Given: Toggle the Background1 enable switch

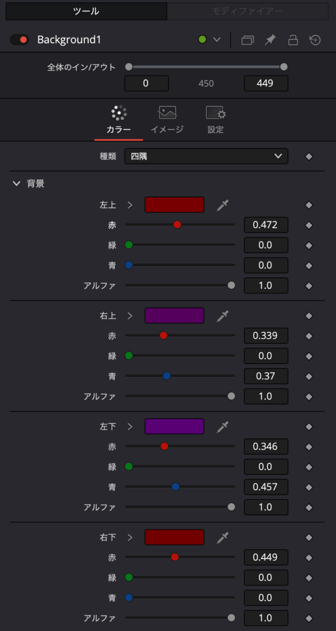Looking at the screenshot, I should click(x=19, y=39).
